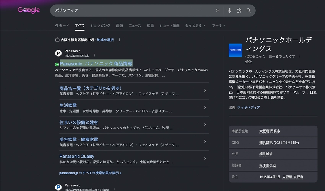Open the Panasonic: パナソニック商品情報 result link
This screenshot has width=325, height=191.
[96, 63]
